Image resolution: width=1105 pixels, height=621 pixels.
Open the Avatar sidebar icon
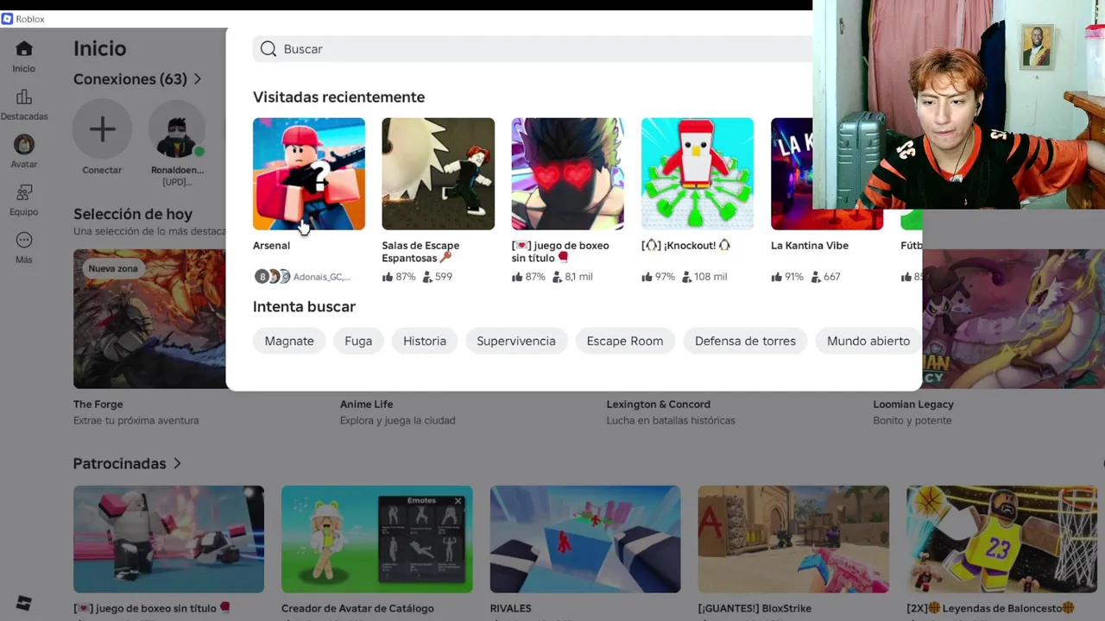[24, 144]
